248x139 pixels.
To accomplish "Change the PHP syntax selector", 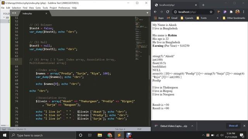I will 139,129.
